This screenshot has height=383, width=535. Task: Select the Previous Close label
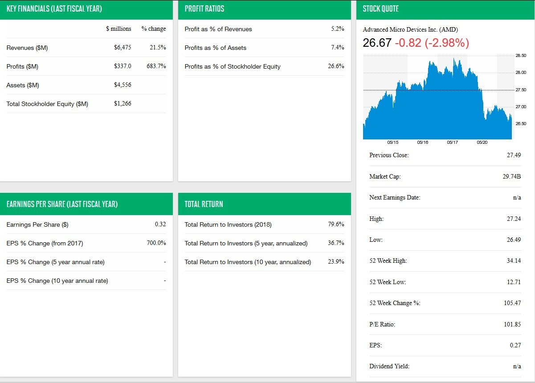[x=389, y=155]
